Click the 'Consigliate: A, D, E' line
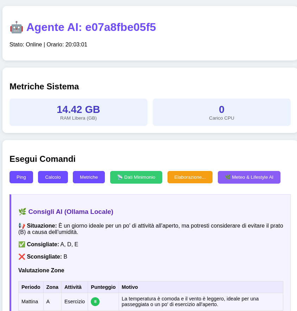The image size is (297, 311). point(48,245)
